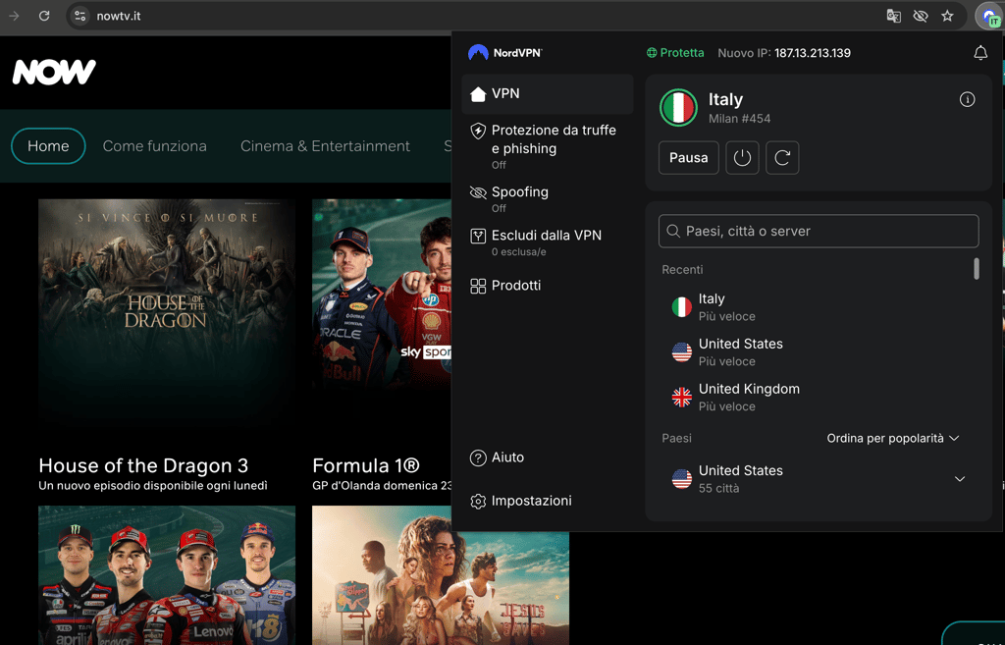Image resolution: width=1005 pixels, height=645 pixels.
Task: Disconnect the VPN with the power button
Action: coord(742,158)
